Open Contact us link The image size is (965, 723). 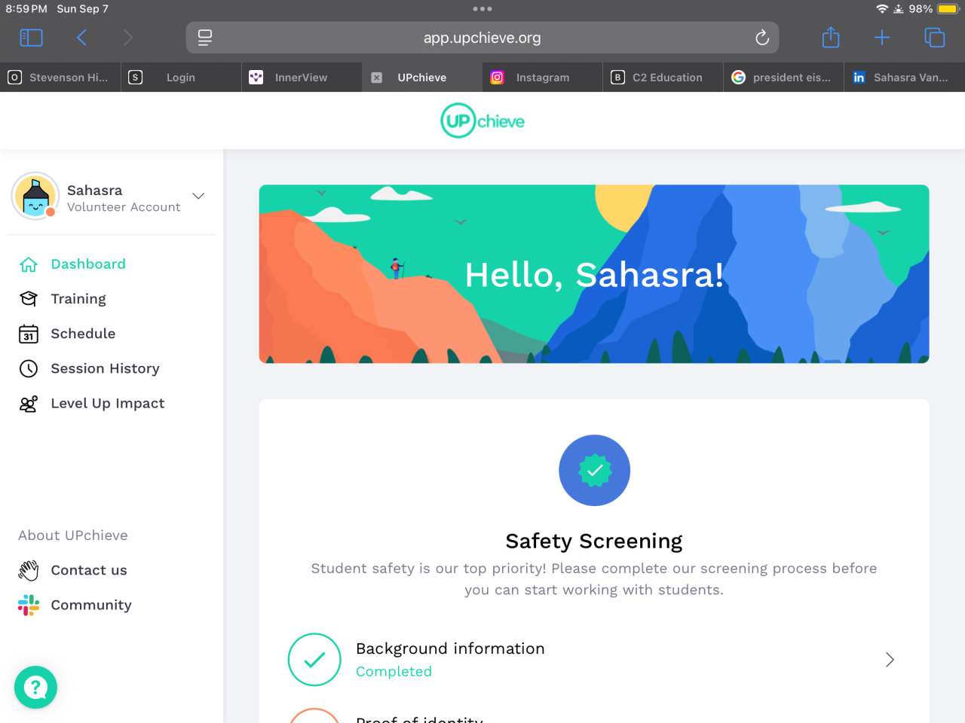click(x=89, y=571)
